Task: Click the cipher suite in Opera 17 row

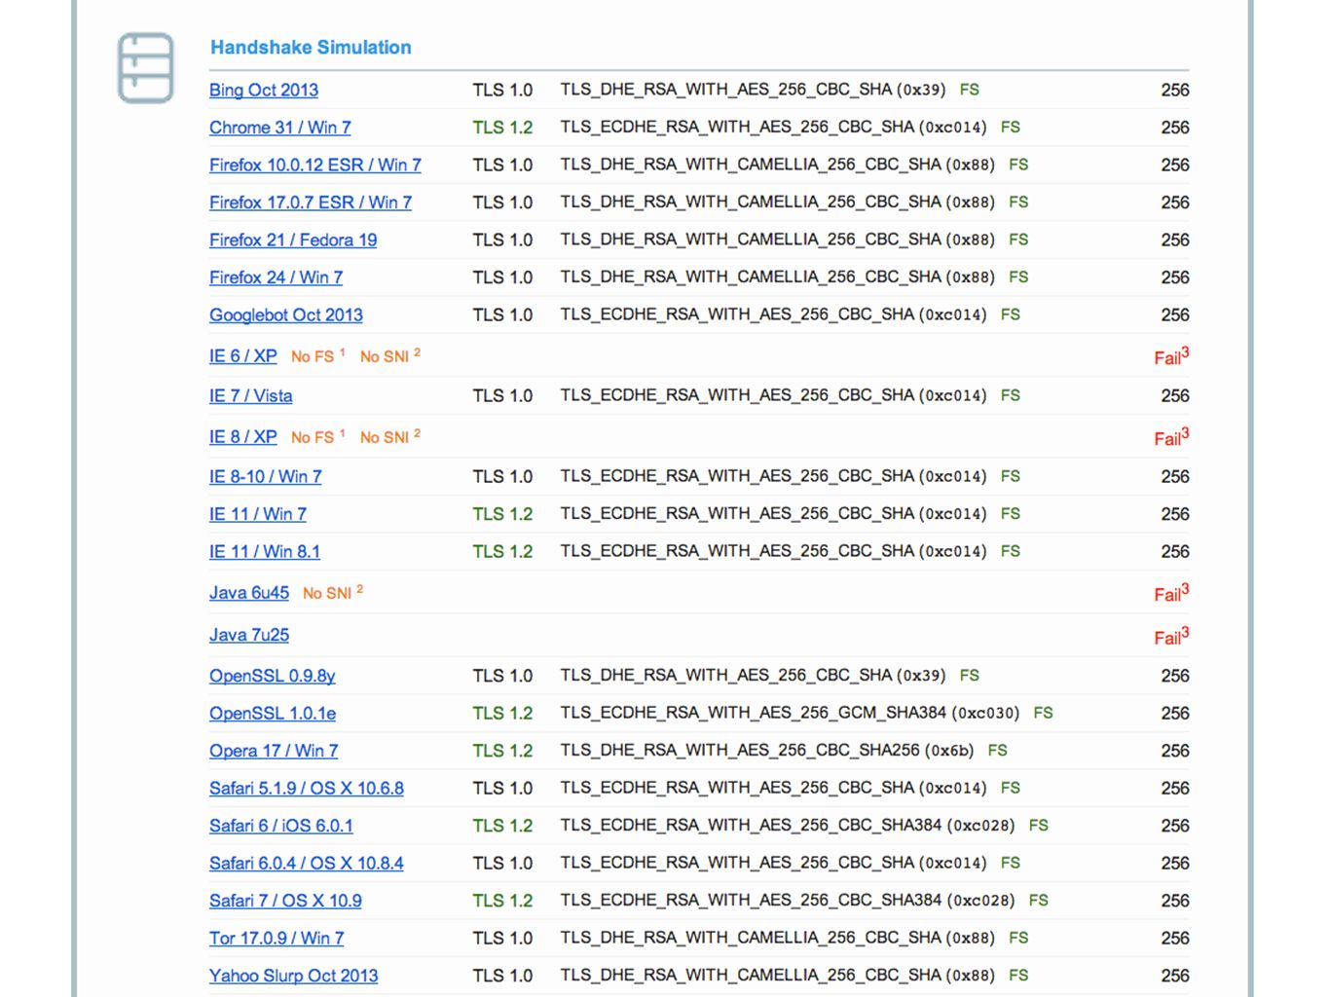Action: click(767, 751)
